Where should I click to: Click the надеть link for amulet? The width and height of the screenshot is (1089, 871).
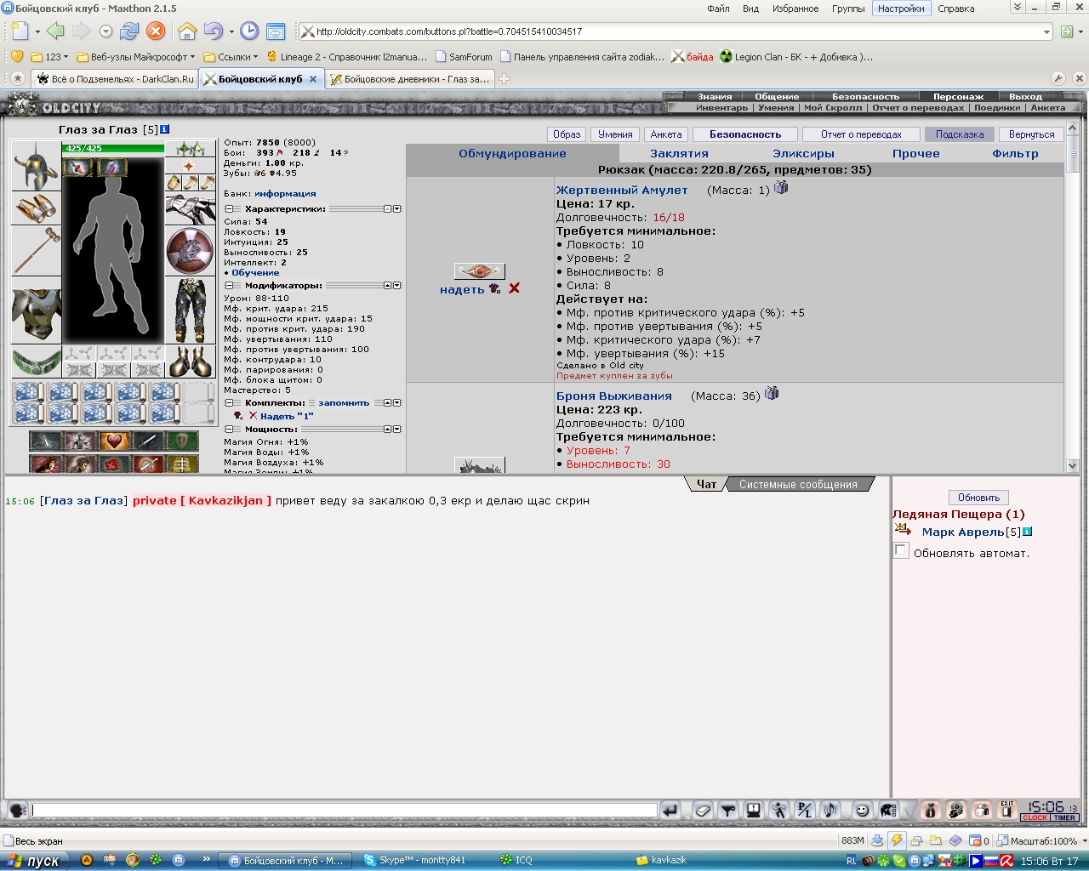[x=462, y=290]
